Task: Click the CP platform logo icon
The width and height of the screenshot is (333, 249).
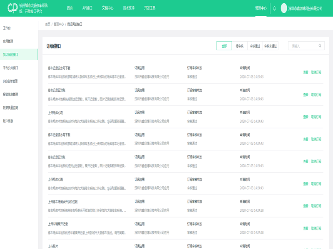Action: coord(12,8)
